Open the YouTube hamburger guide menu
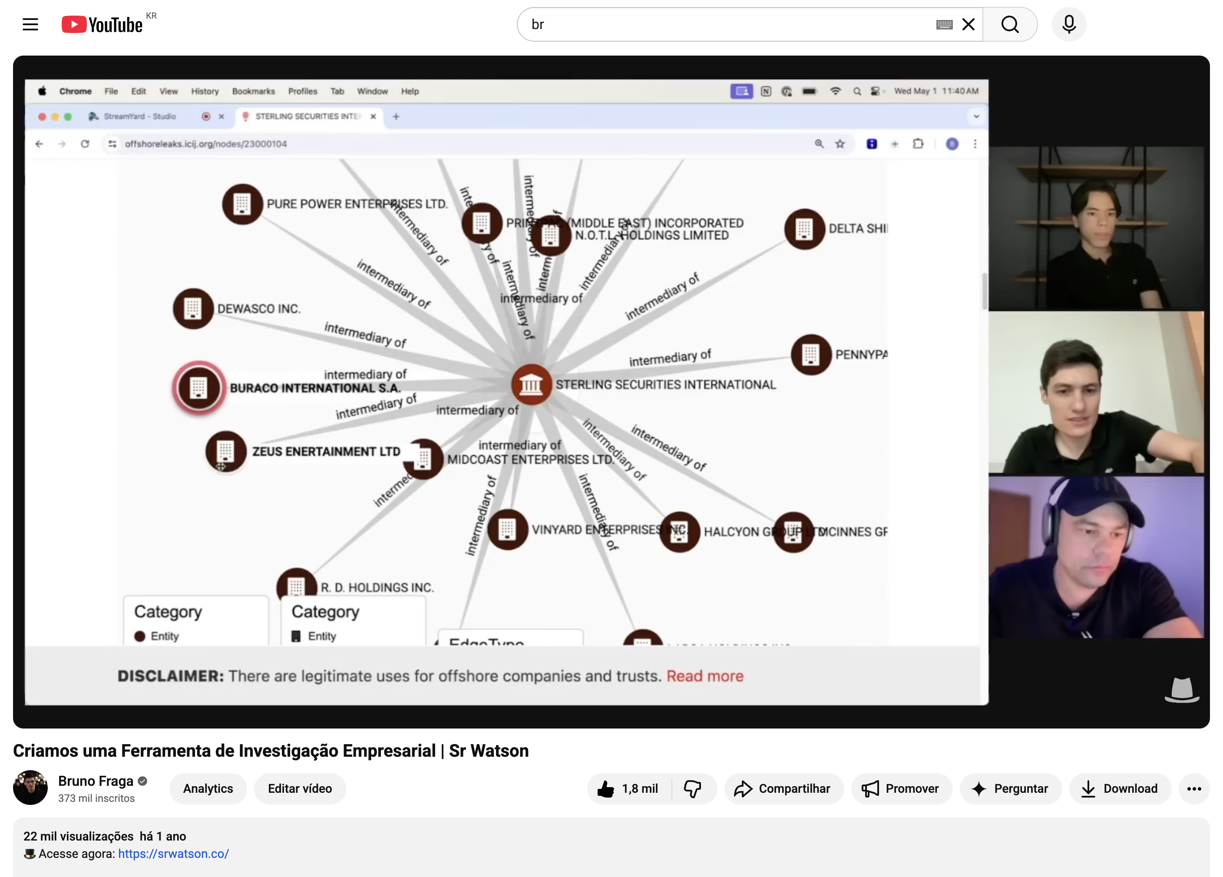The height and width of the screenshot is (877, 1223). click(x=30, y=24)
